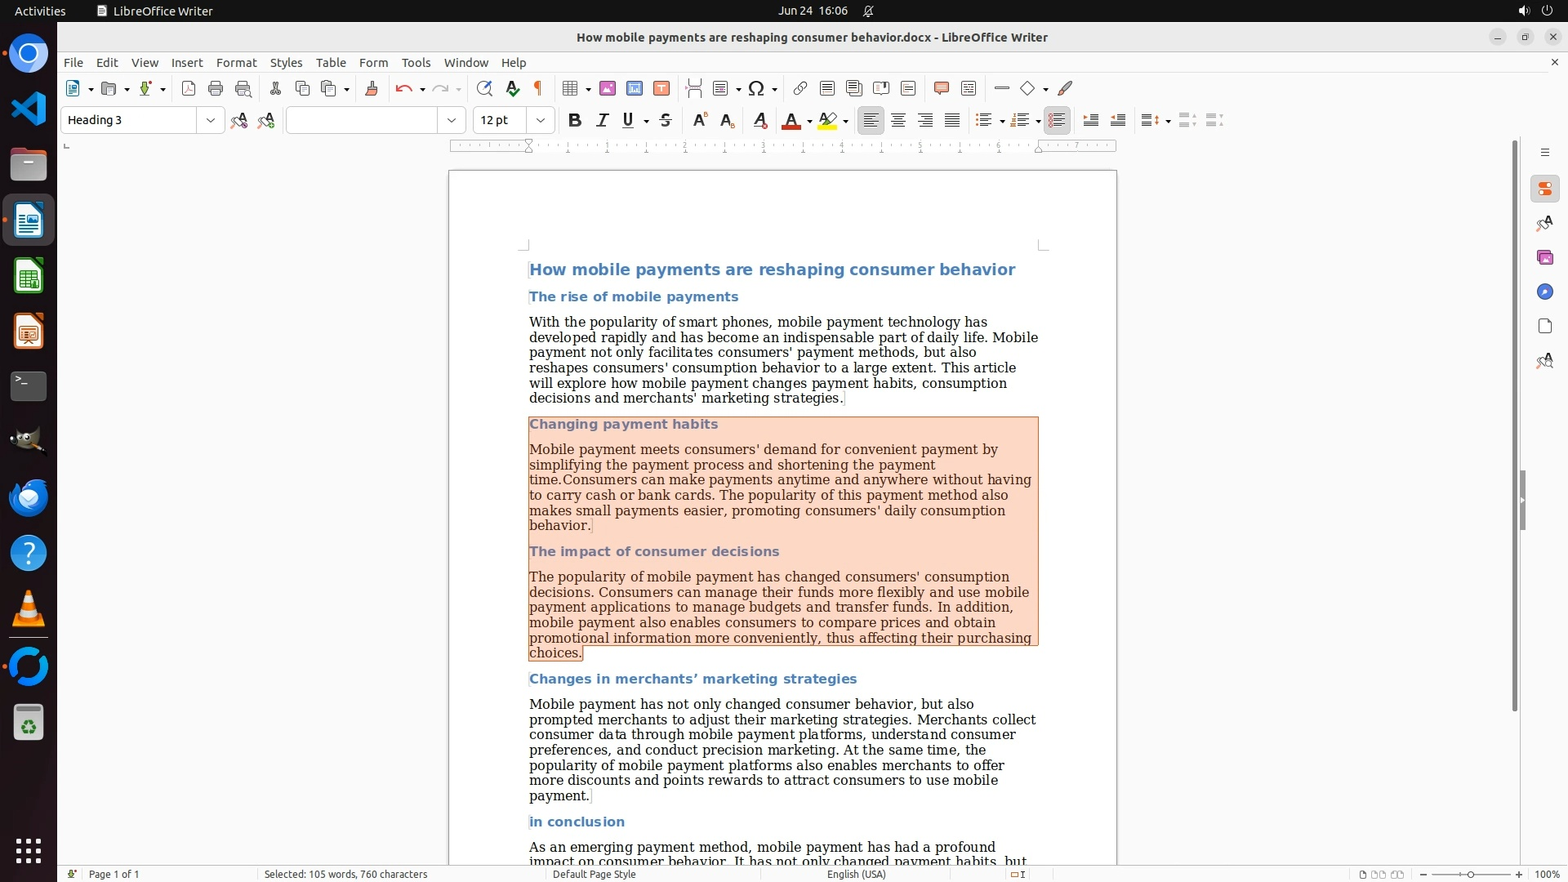Open the Find & Replace tool
The width and height of the screenshot is (1568, 882).
click(x=484, y=88)
